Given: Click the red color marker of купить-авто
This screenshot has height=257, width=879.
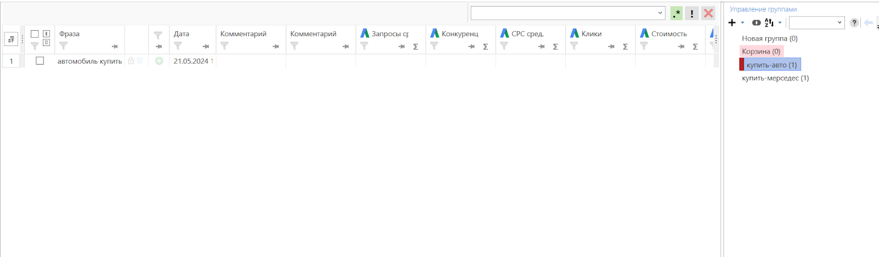Looking at the screenshot, I should (742, 65).
